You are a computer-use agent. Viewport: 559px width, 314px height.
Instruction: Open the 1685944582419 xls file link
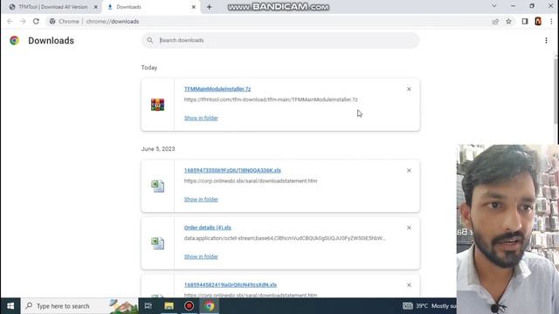click(x=231, y=285)
